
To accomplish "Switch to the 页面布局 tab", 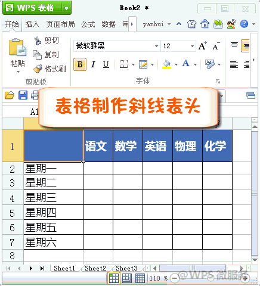I will pos(60,24).
